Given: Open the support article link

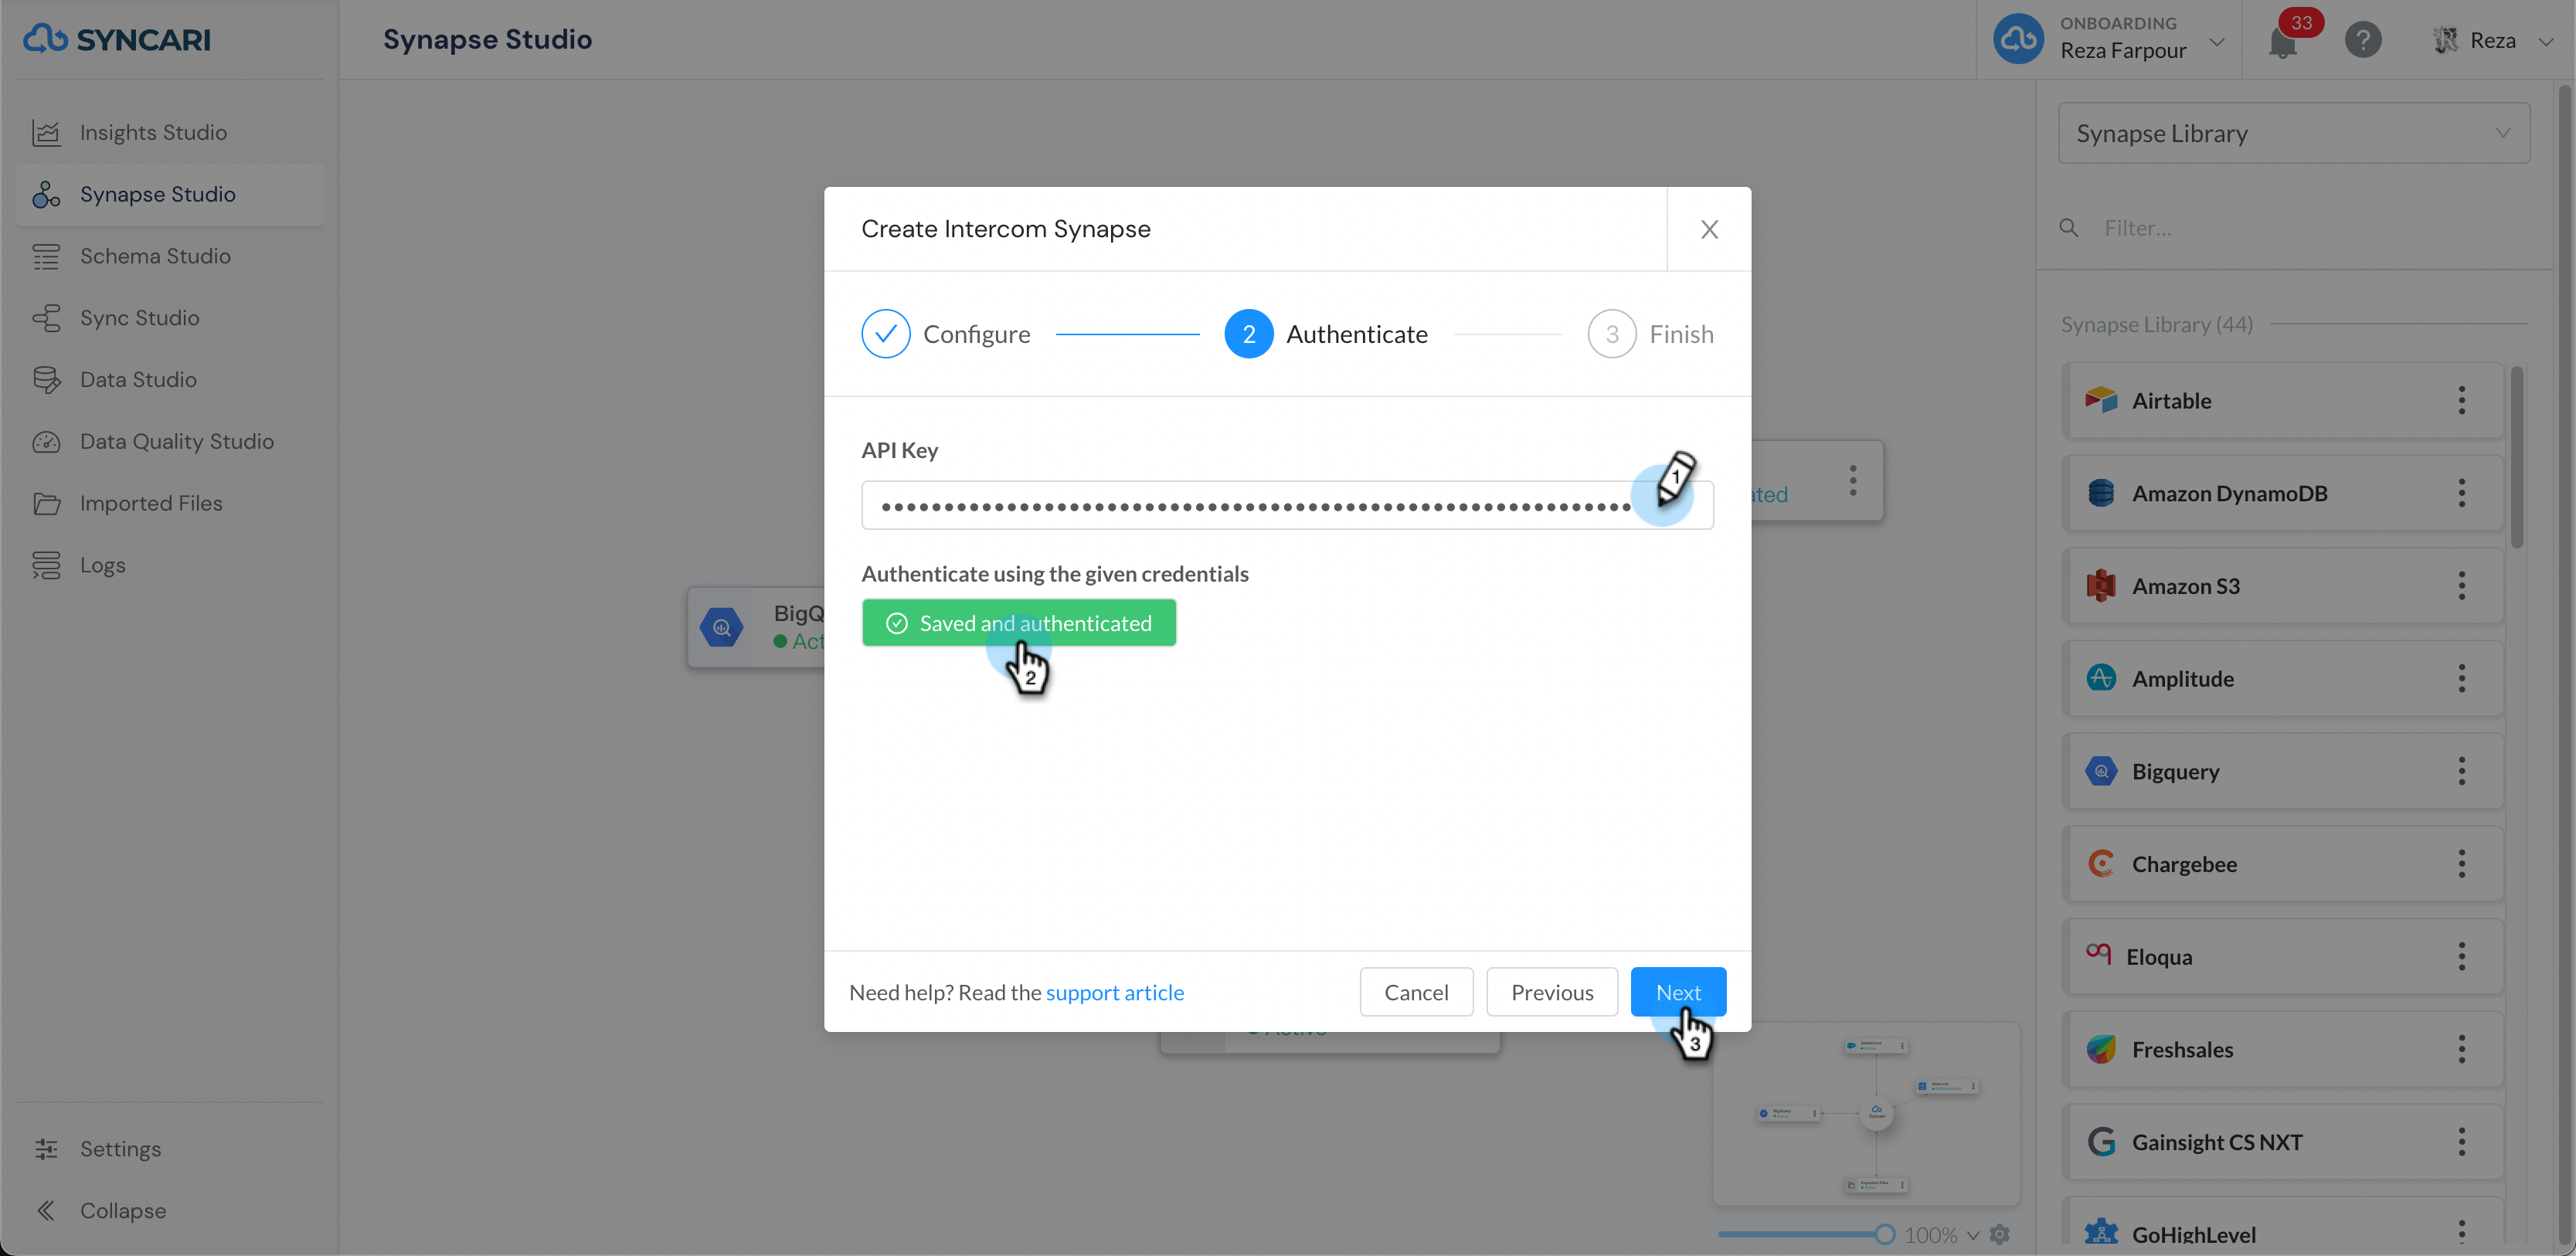Looking at the screenshot, I should [1114, 993].
